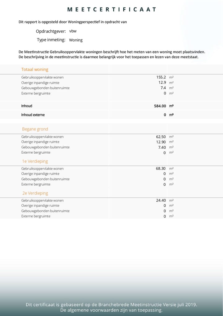
Task: Select the Opdrachtgever label
Action: click(51, 31)
